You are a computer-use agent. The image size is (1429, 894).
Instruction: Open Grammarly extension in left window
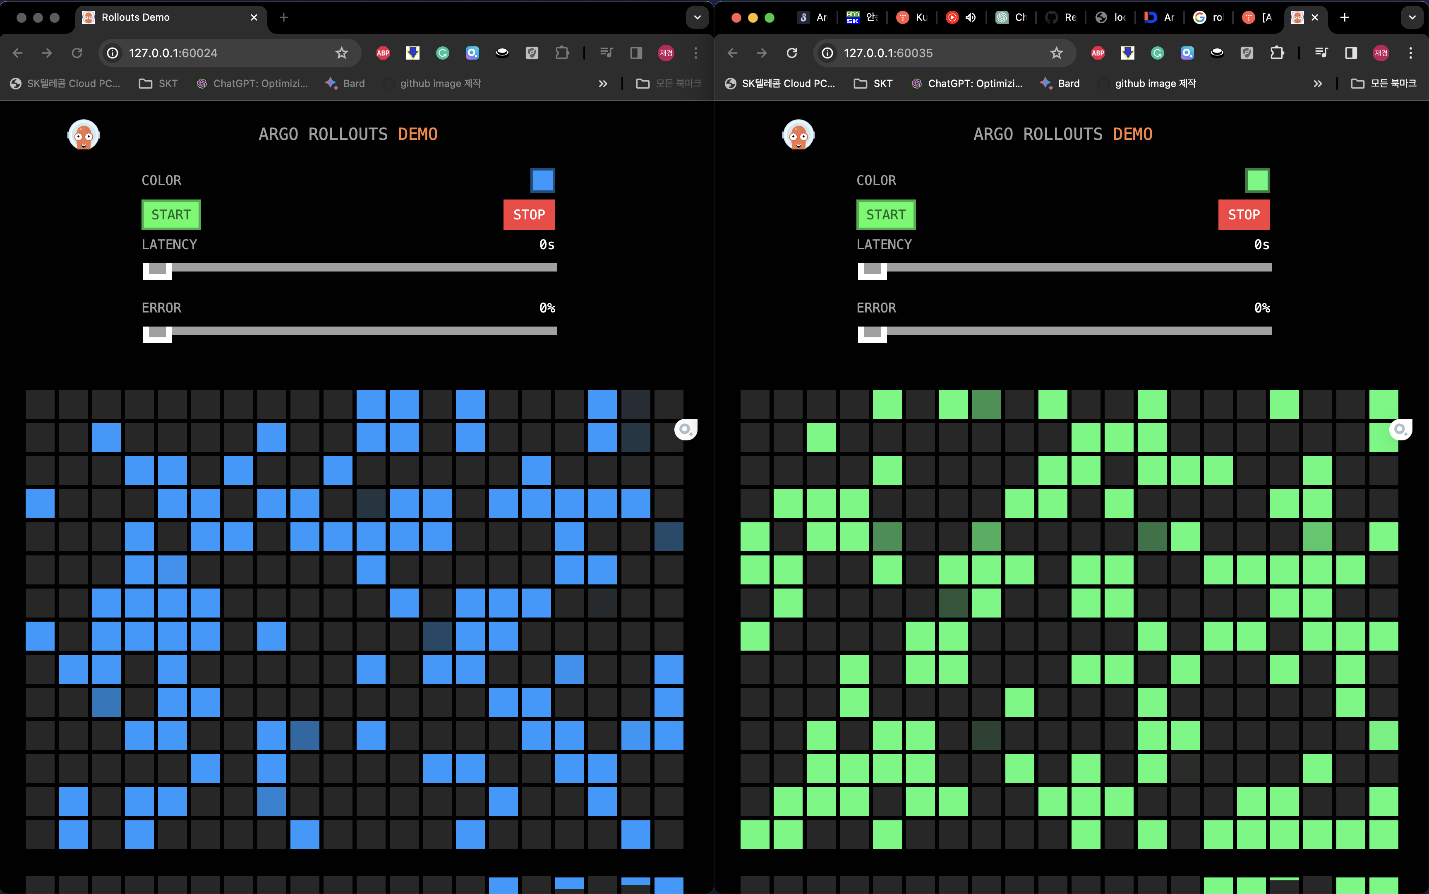coord(443,53)
